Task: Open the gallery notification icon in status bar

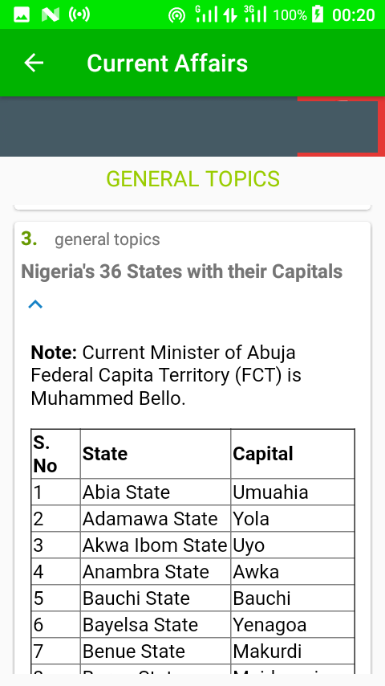Action: [x=22, y=15]
